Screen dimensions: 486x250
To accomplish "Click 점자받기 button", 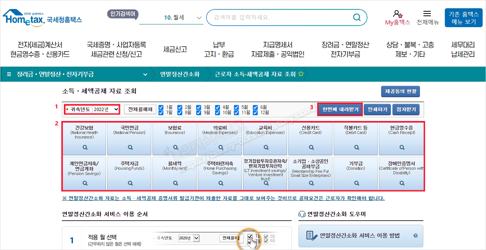I will click(x=406, y=110).
